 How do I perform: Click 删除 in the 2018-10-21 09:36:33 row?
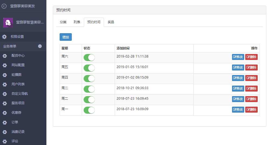251,89
